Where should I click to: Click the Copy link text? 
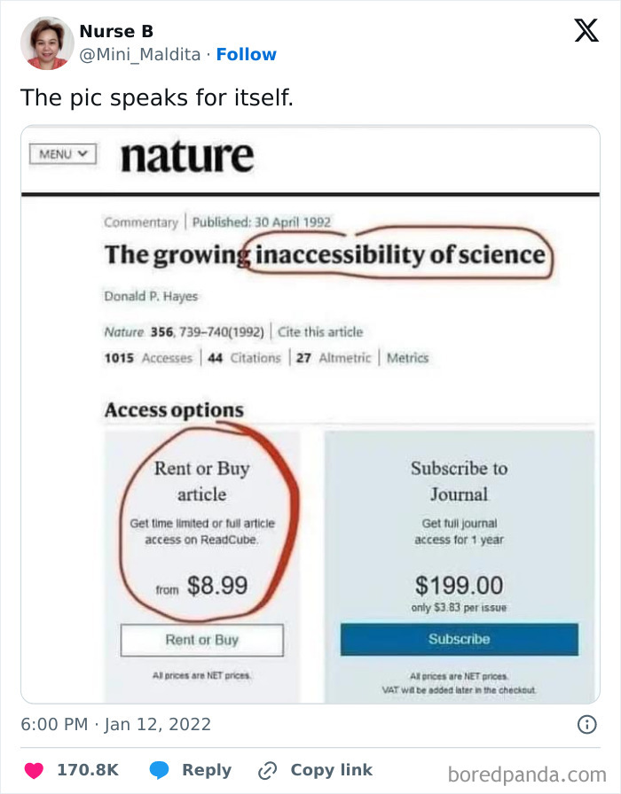[x=332, y=770]
